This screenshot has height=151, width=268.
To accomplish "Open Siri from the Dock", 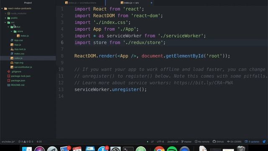I will tap(39, 149).
